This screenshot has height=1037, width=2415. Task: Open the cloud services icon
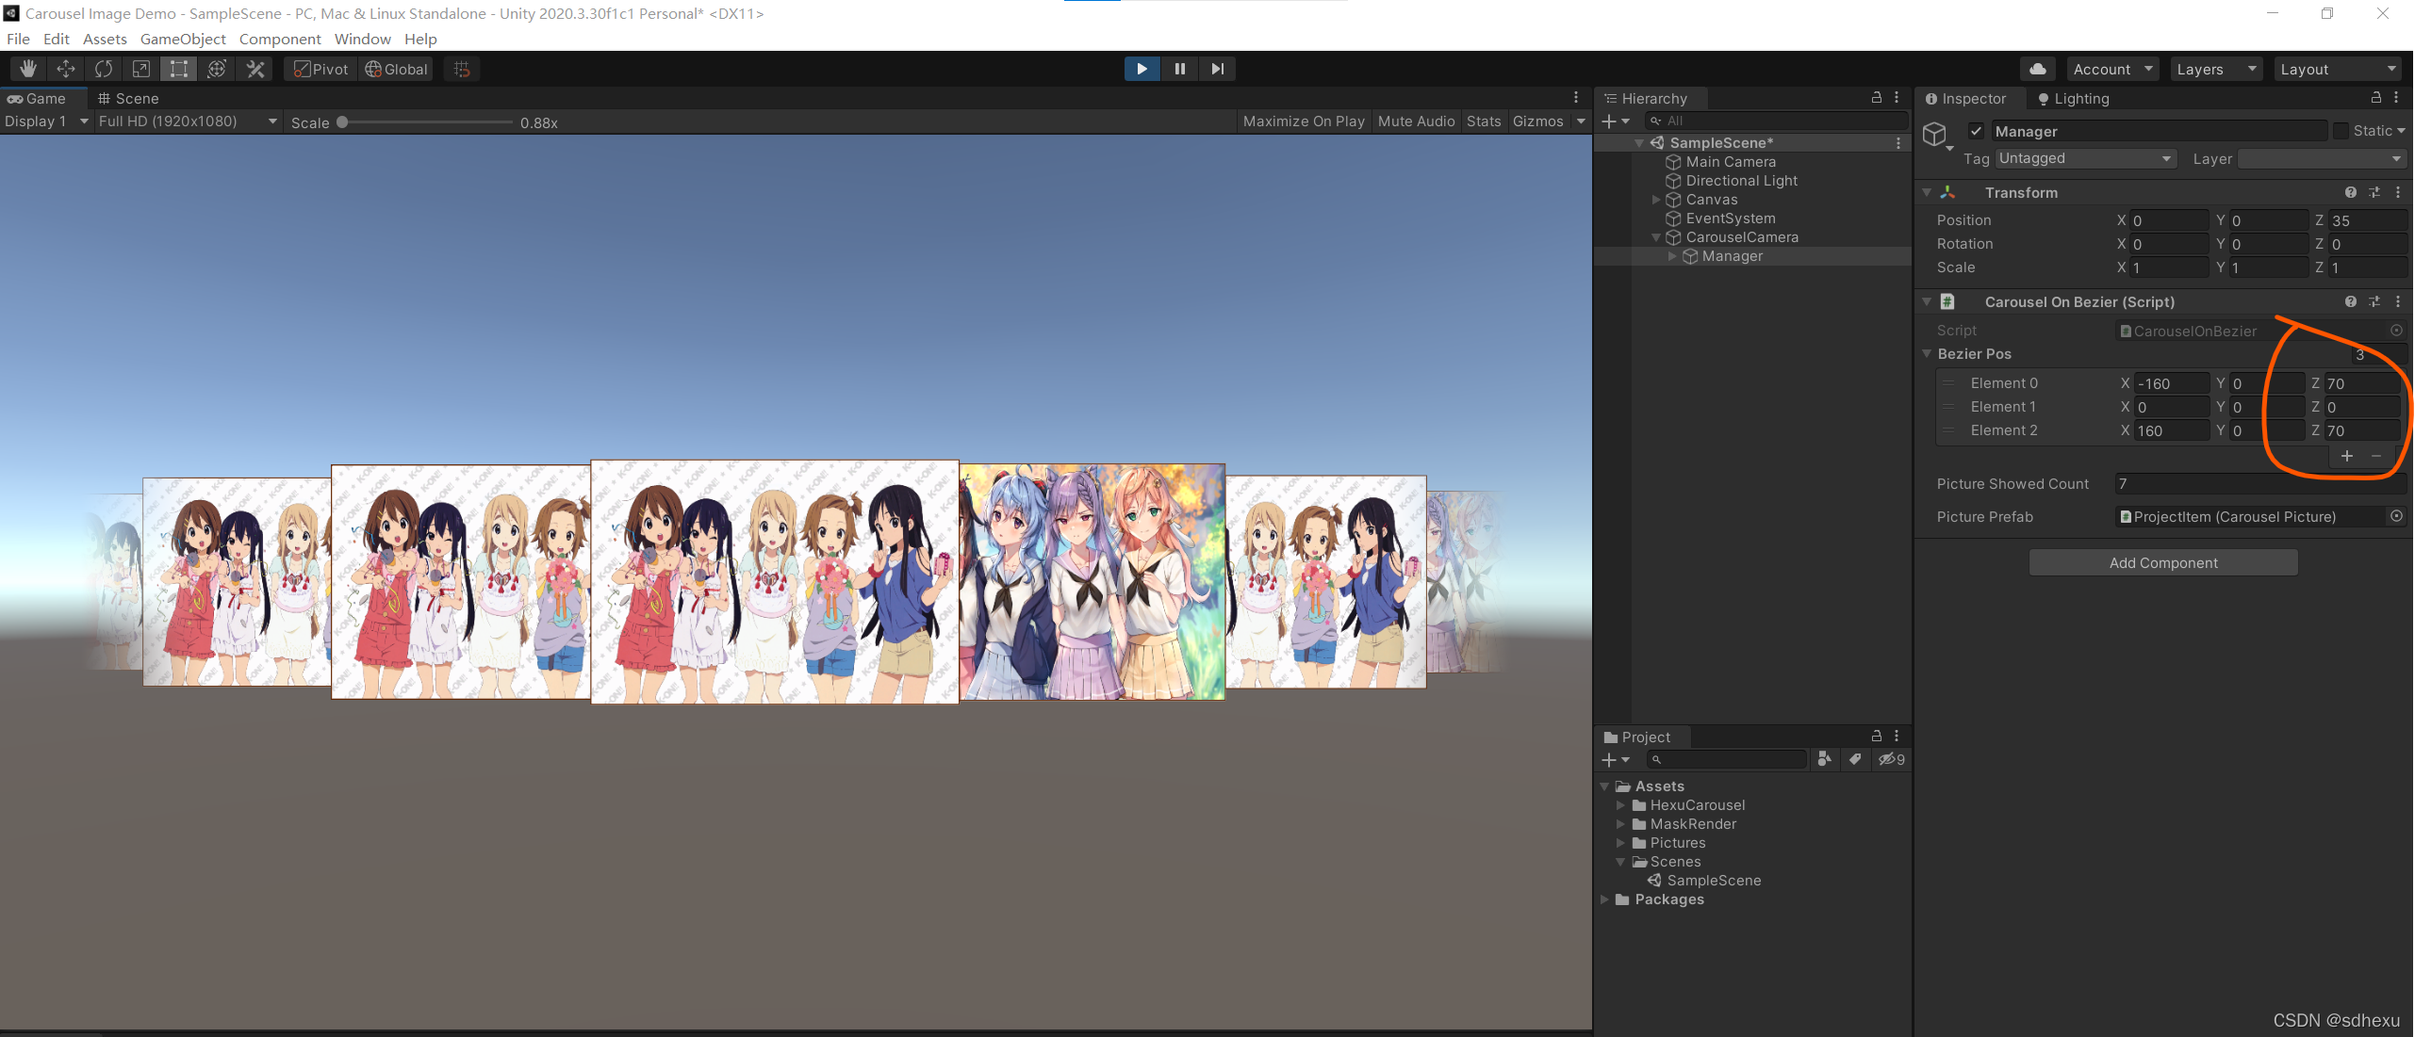click(2038, 69)
